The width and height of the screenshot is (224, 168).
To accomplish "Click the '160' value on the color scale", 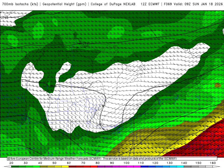I will click(213, 163).
